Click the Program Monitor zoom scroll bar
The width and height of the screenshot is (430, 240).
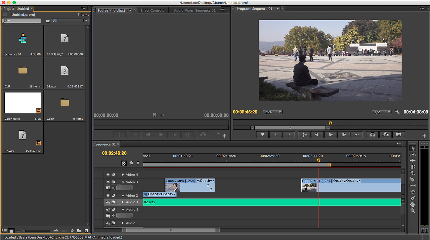point(290,128)
